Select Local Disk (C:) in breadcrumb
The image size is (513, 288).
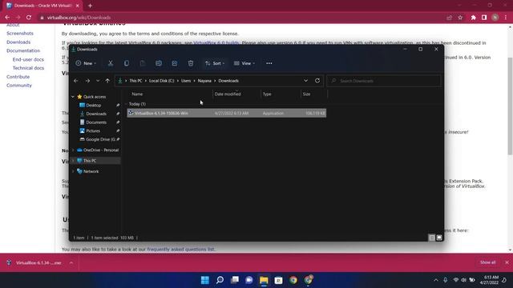[162, 81]
